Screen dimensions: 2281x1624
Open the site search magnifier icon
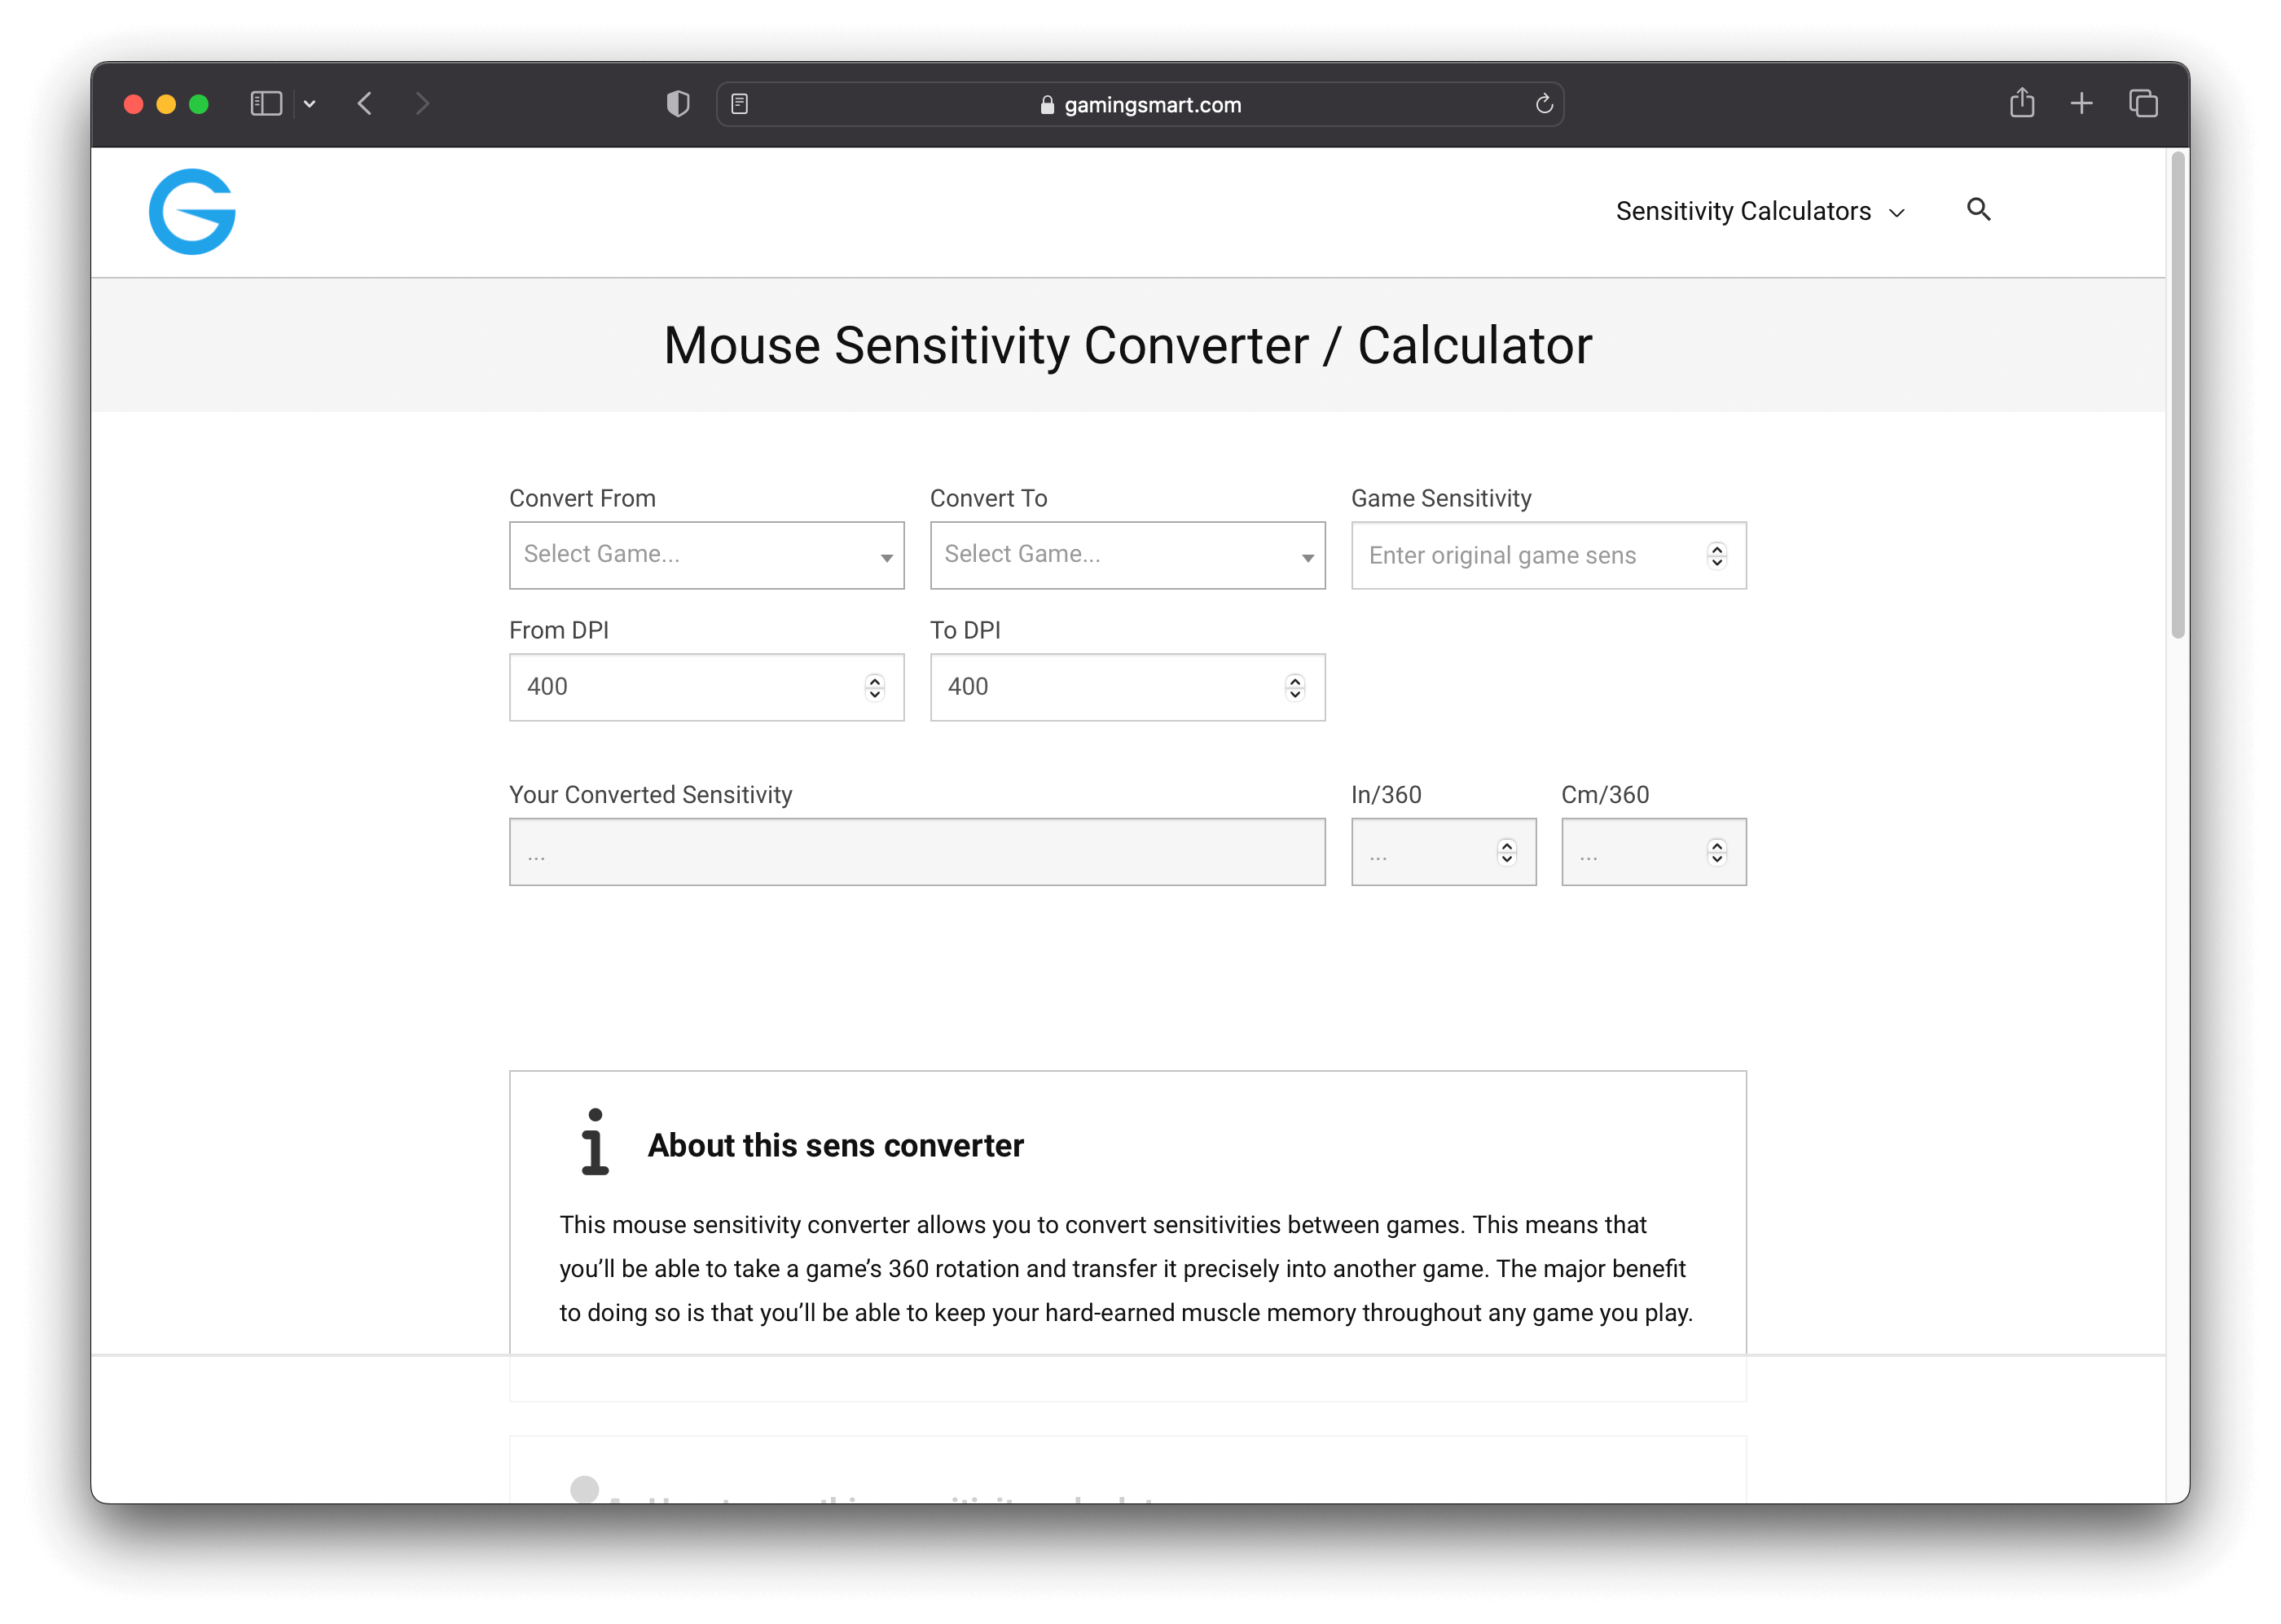[1978, 209]
